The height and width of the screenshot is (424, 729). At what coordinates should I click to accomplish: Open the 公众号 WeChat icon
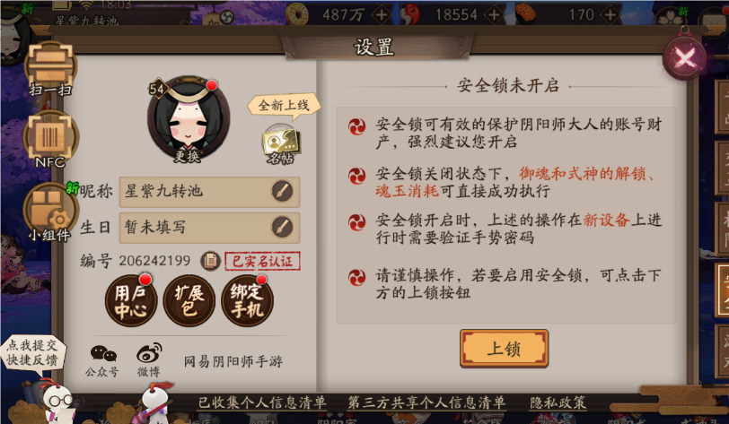pyautogui.click(x=102, y=360)
